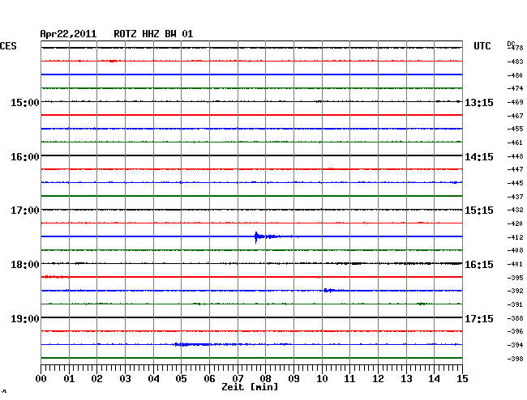Click the 17:15 UTC time label

coord(479,318)
